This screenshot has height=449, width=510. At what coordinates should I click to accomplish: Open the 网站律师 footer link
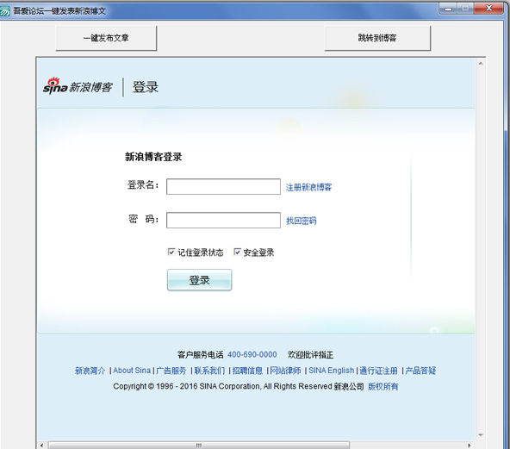[285, 371]
